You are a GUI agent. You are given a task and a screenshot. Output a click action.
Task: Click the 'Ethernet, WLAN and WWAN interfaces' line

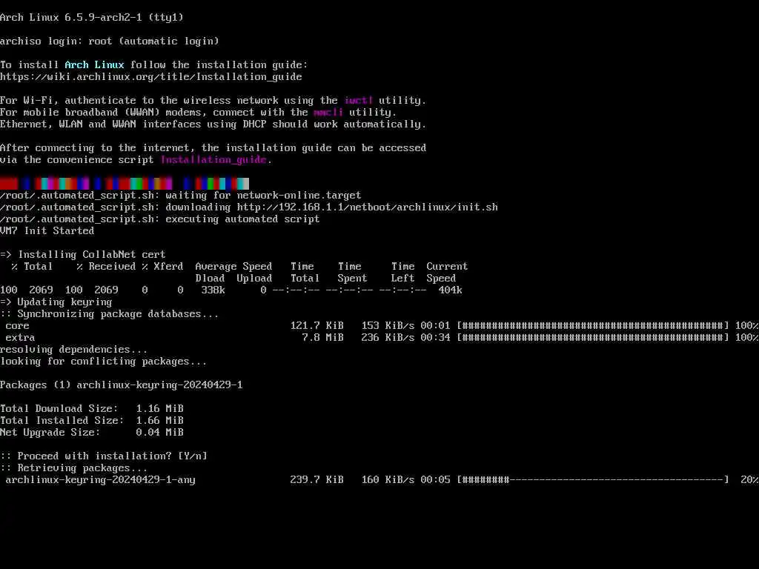(213, 124)
